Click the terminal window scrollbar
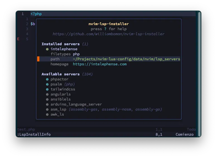217x158 pixels. [199, 74]
